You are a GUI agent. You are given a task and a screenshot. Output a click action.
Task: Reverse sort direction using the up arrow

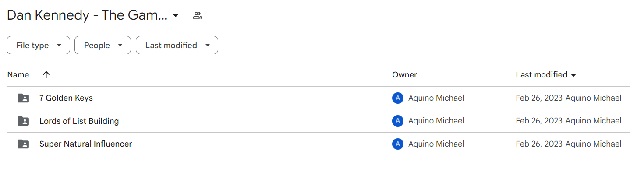point(46,75)
